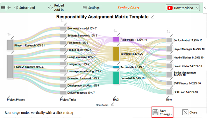The image size is (207, 120).
Task: Click edit pencil above Responsible node
Action: tap(118, 35)
